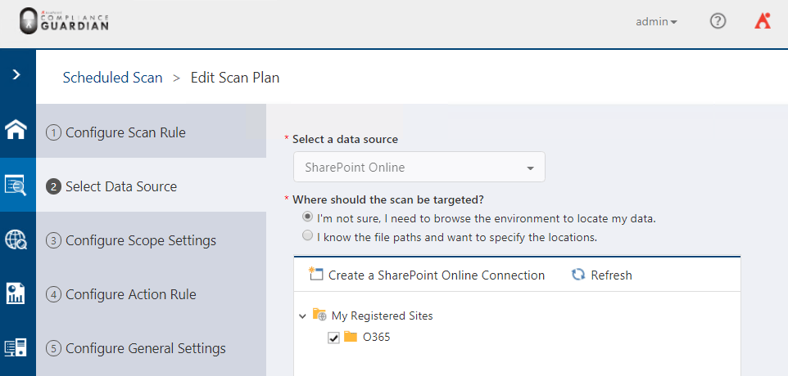Open the SharePoint Online data source dropdown

click(419, 167)
